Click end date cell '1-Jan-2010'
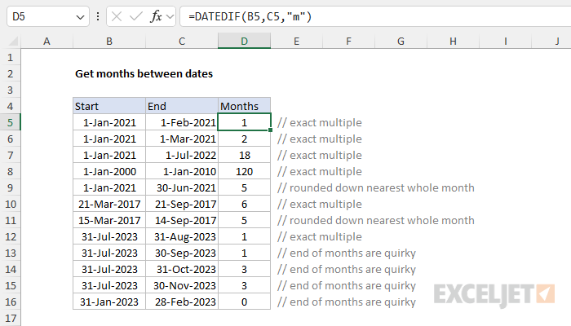 pyautogui.click(x=182, y=171)
